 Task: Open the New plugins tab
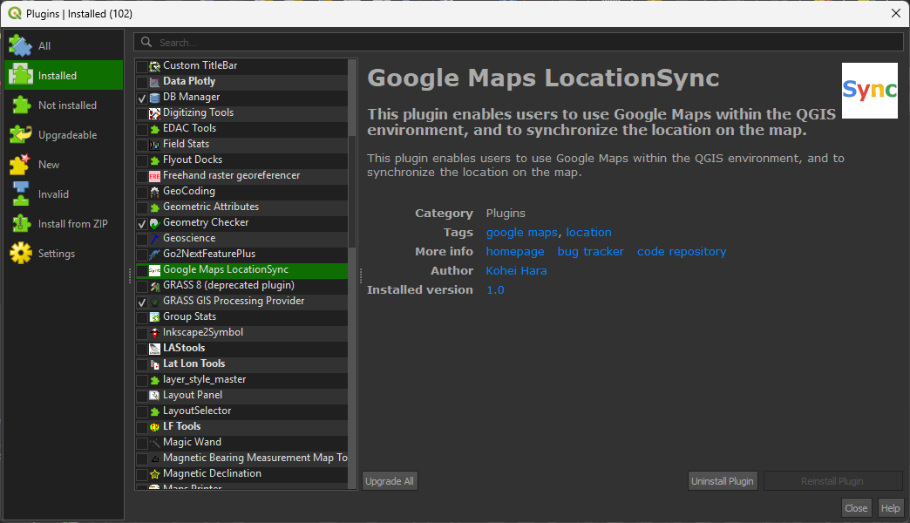pos(64,164)
